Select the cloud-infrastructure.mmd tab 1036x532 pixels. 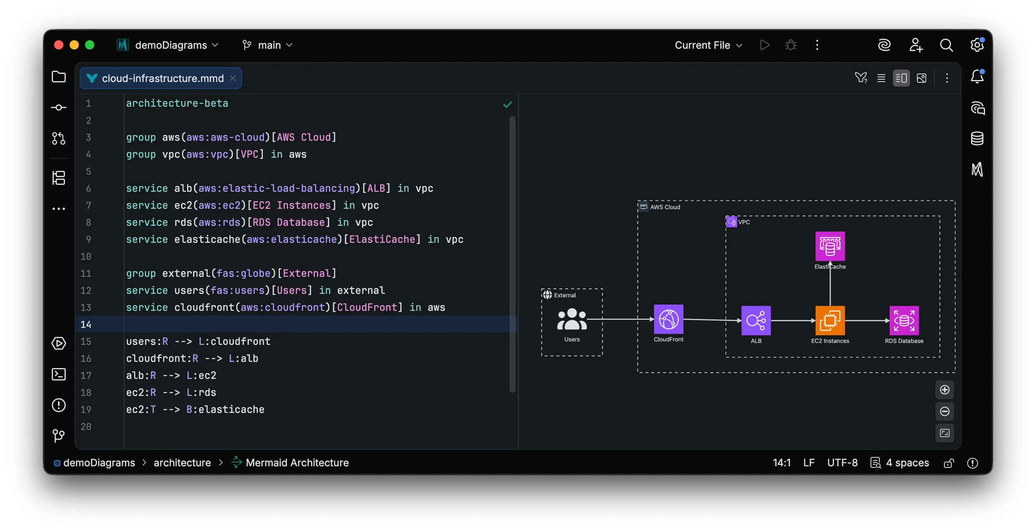coord(162,78)
